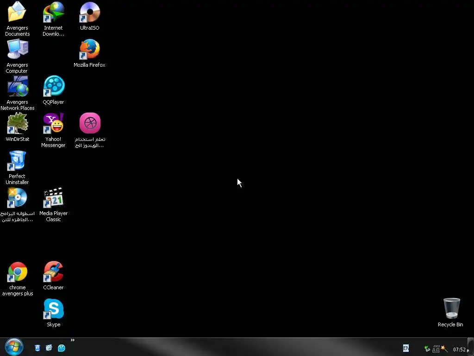The height and width of the screenshot is (356, 474).
Task: Select the Avengers Network Places icon
Action: coord(18,86)
